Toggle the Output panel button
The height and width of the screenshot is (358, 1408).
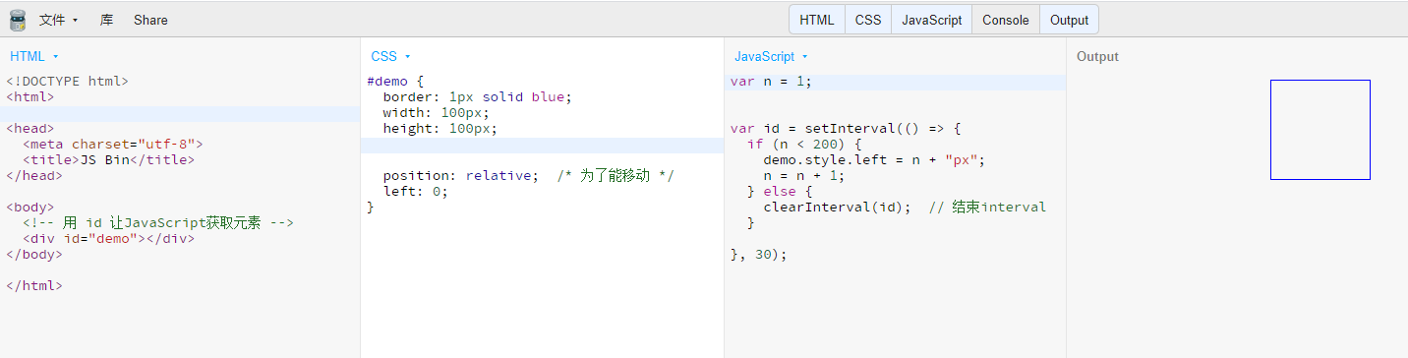coord(1070,20)
